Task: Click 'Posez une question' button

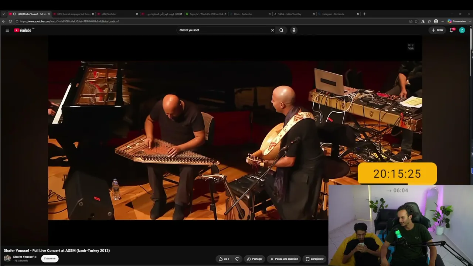Action: click(284, 259)
